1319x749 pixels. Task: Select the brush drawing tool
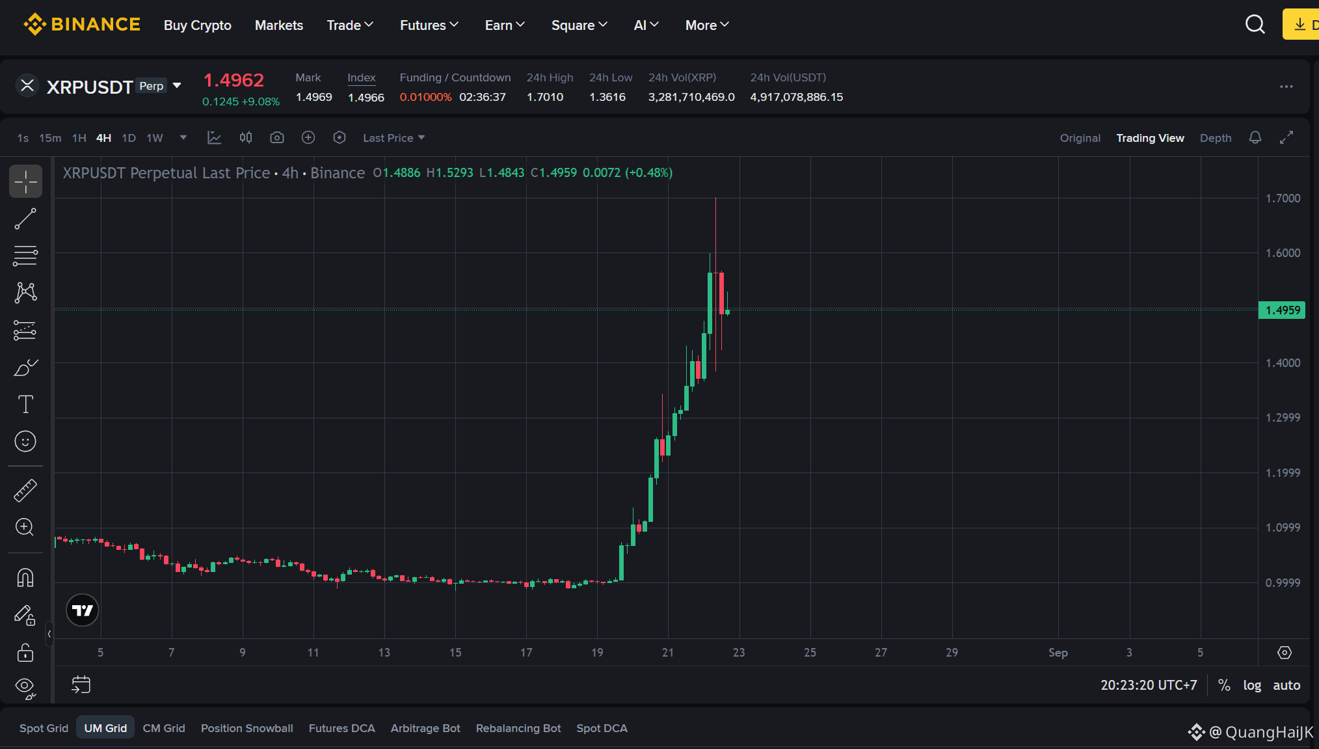[x=25, y=368]
